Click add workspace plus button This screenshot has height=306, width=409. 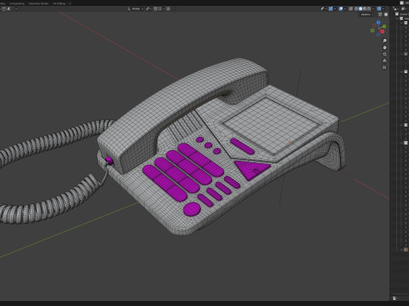(70, 3)
